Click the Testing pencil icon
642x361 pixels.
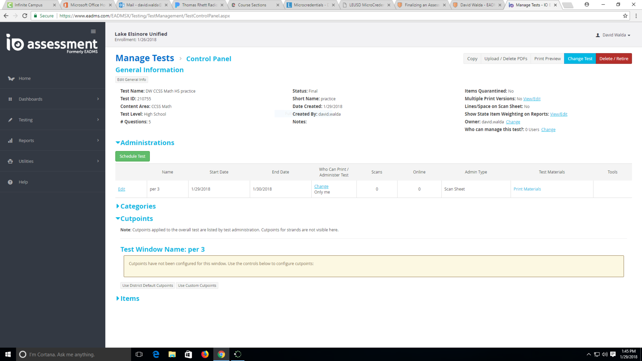point(10,120)
